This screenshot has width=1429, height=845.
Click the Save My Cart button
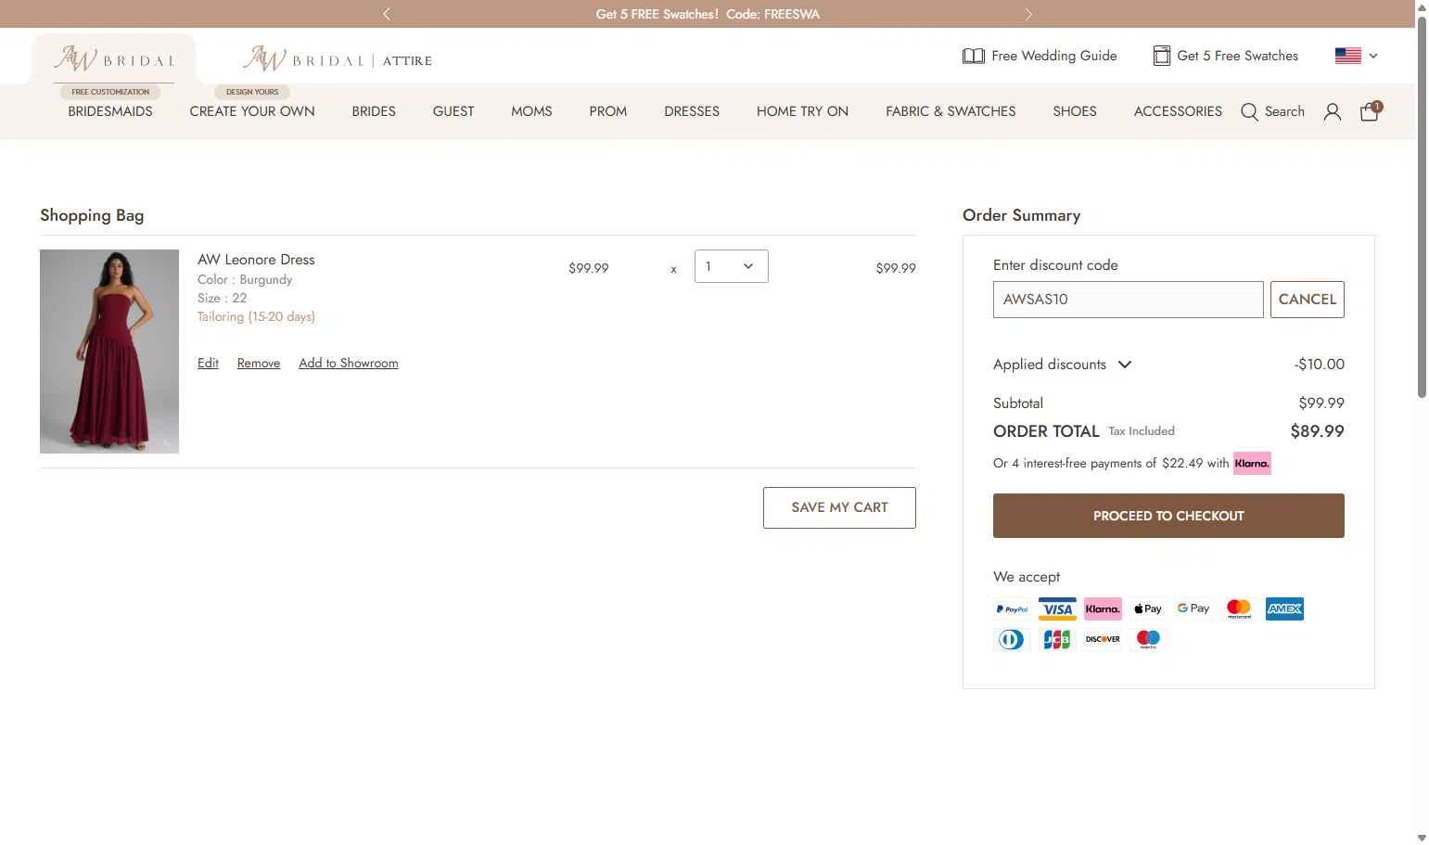(x=839, y=507)
